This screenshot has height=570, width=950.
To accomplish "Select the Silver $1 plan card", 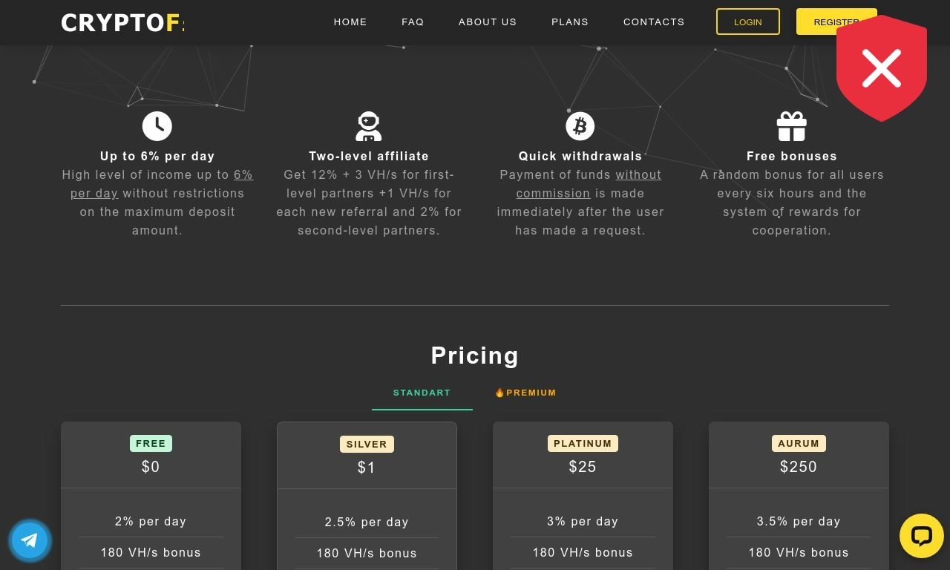I will pos(367,496).
